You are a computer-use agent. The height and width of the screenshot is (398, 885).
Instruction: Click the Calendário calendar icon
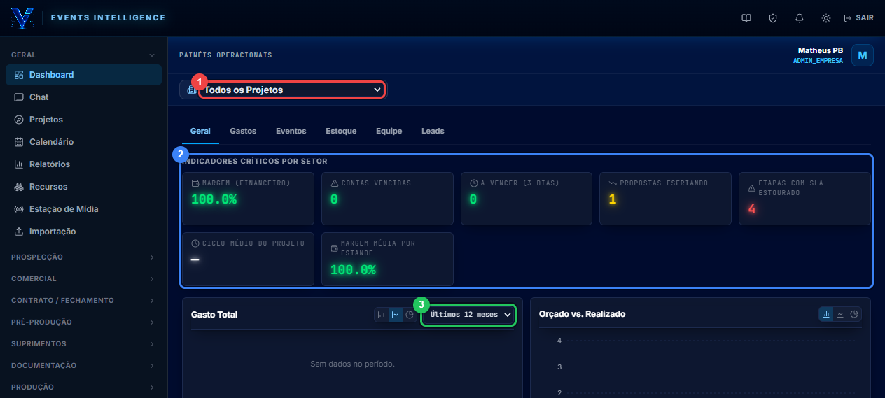point(19,142)
